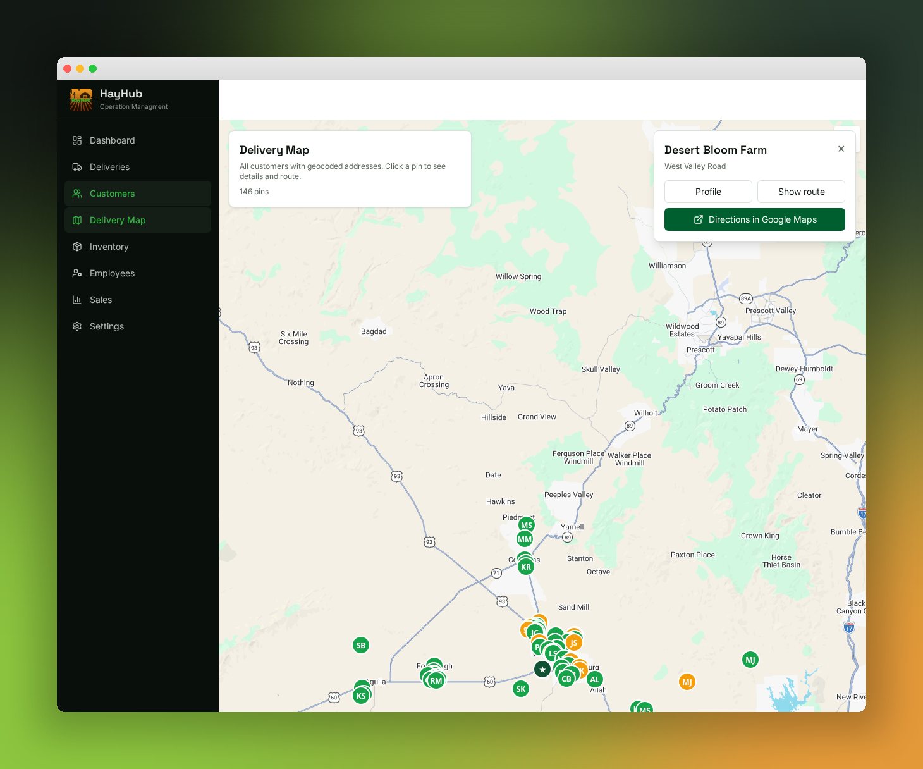Open Dashboard via its grid icon
923x769 pixels.
click(77, 140)
